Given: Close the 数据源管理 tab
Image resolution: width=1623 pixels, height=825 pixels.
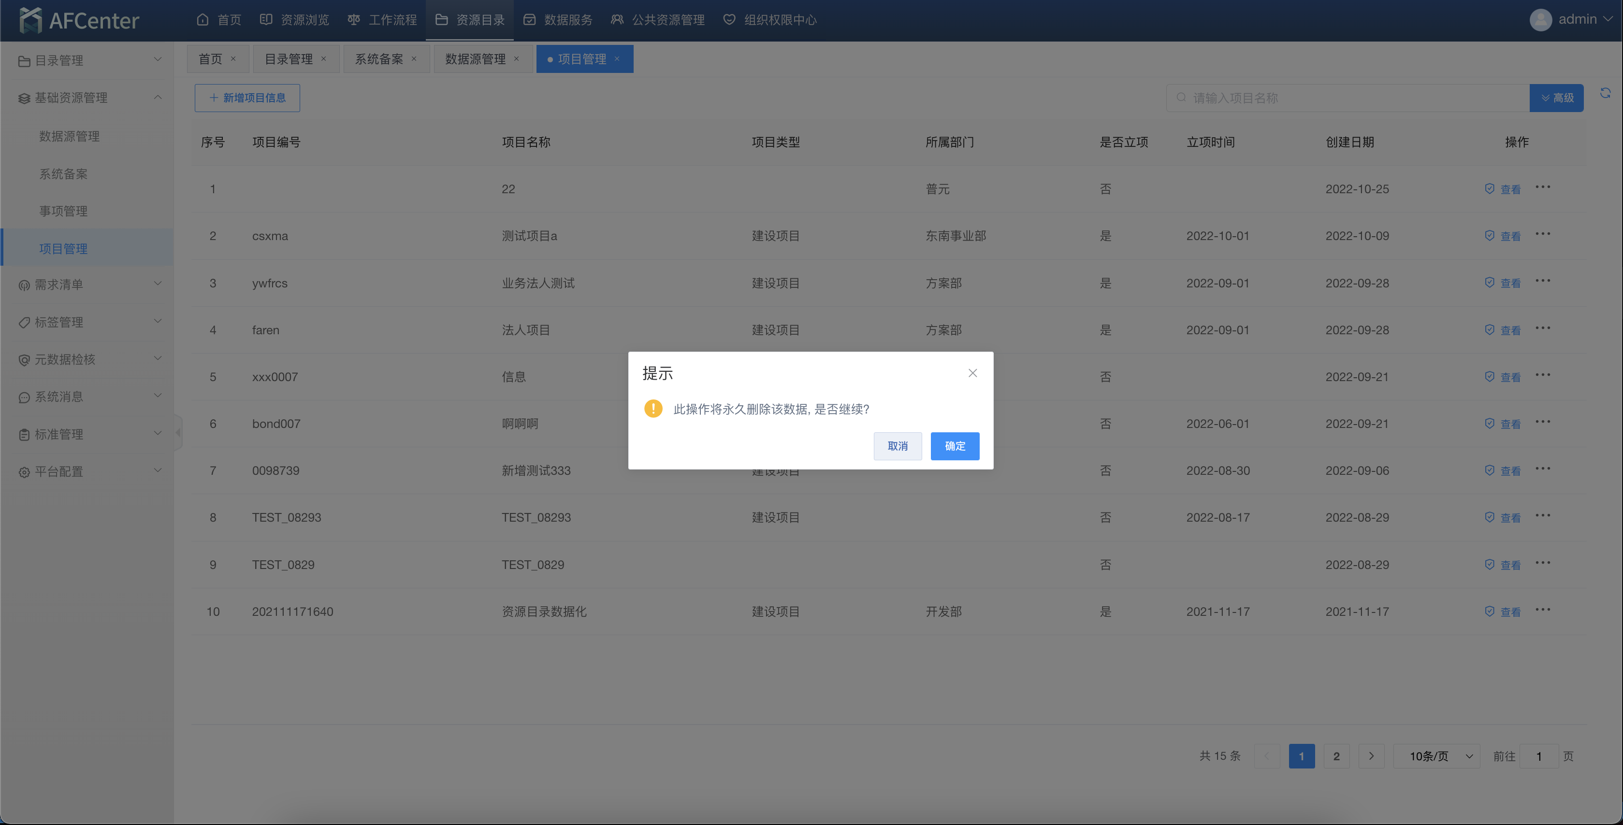Looking at the screenshot, I should pos(517,59).
